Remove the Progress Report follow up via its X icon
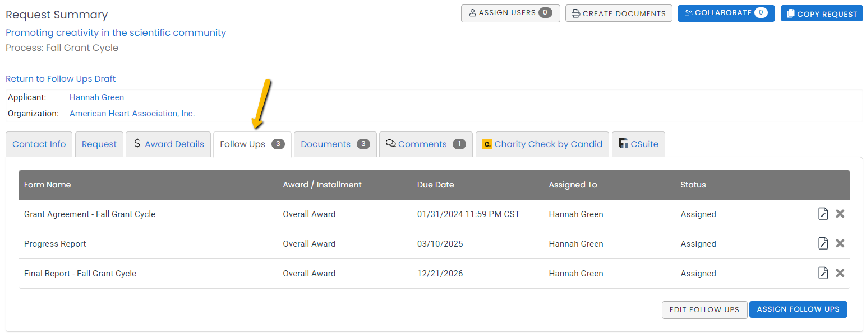This screenshot has height=334, width=866. [x=840, y=243]
